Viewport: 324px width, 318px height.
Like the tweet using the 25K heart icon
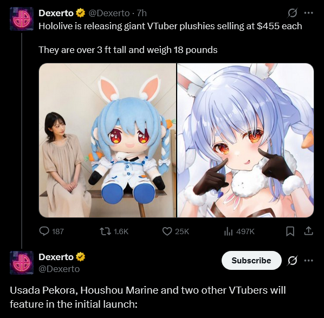click(x=167, y=231)
